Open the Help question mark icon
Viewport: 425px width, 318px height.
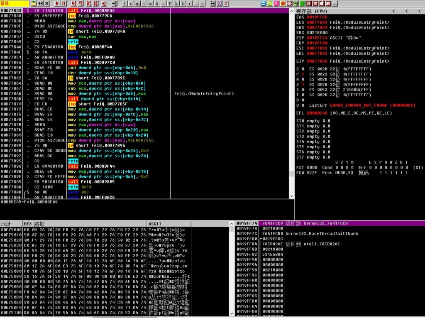225,3
